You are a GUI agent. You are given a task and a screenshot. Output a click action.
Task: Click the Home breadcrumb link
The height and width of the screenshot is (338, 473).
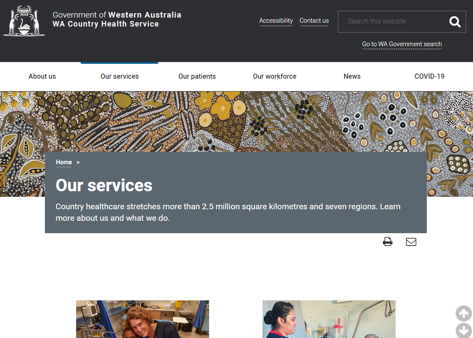(x=64, y=162)
